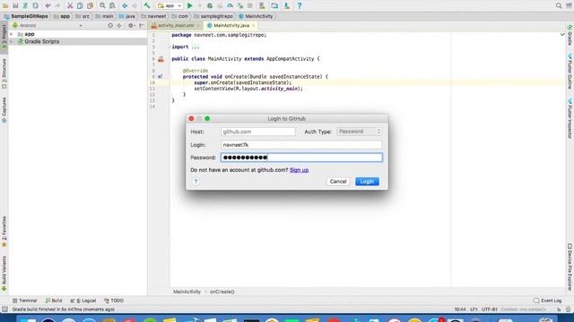This screenshot has width=574, height=322.
Task: Run the app with the green play icon
Action: click(x=189, y=5)
